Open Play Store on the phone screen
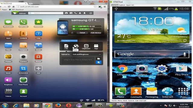 [x=182, y=70]
